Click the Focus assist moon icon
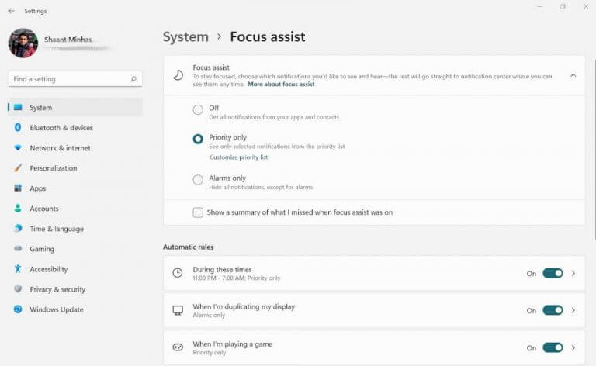The height and width of the screenshot is (366, 596). pos(178,75)
